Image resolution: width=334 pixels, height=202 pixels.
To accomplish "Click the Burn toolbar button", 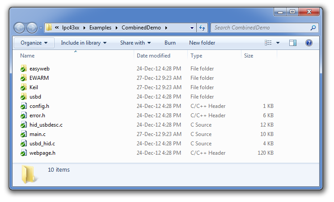I will tap(170, 43).
